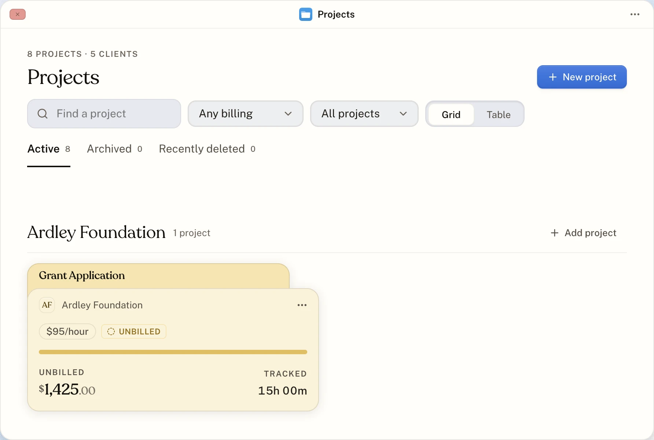The height and width of the screenshot is (440, 654).
Task: Open the Any billing dropdown
Action: [x=245, y=114]
